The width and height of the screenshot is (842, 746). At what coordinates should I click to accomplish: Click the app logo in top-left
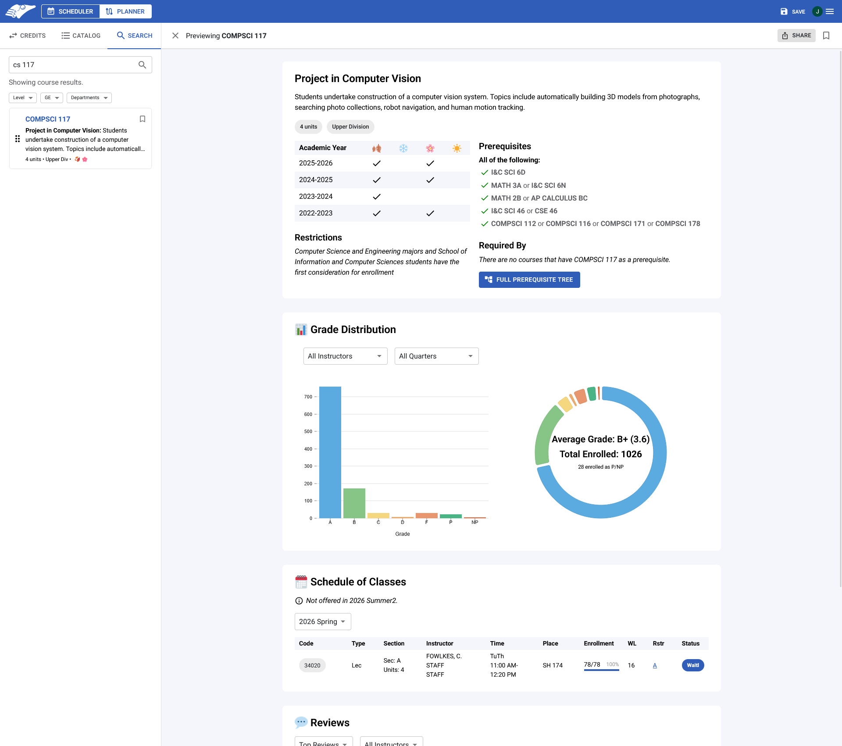tap(20, 11)
